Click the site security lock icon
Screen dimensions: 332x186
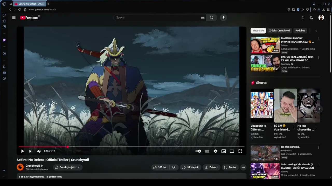coord(25,10)
